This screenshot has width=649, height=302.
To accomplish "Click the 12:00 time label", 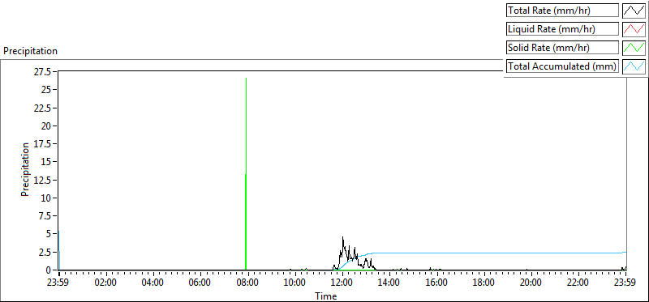I will click(x=342, y=283).
